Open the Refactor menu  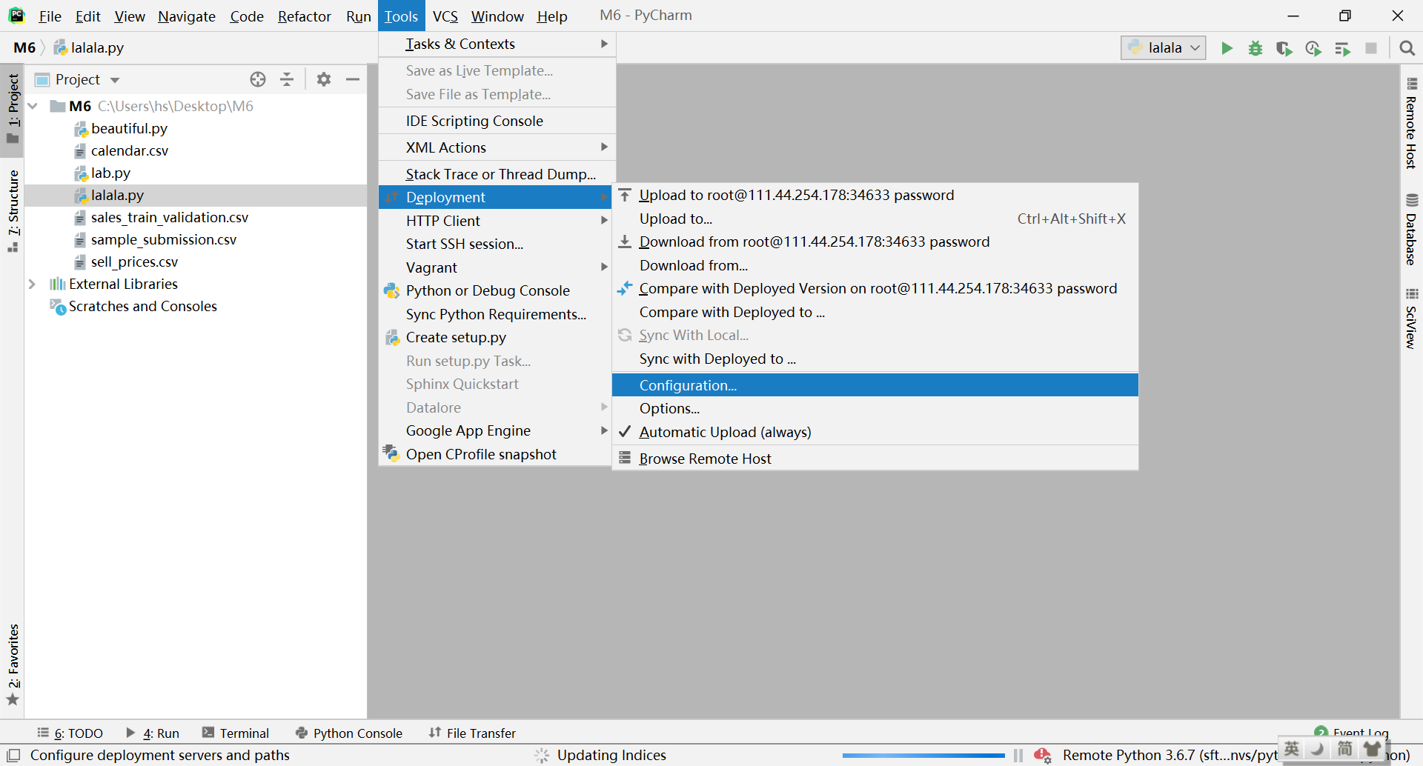click(x=305, y=16)
